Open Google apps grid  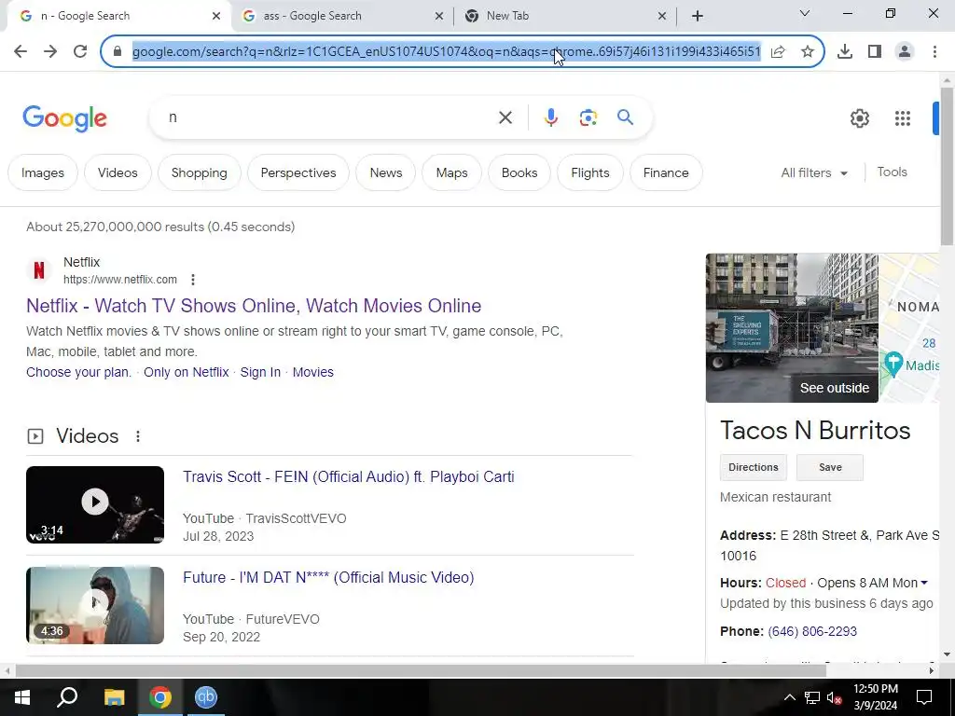pos(903,118)
